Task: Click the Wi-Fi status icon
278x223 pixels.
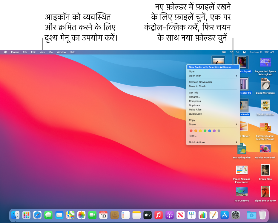Action: [231, 52]
